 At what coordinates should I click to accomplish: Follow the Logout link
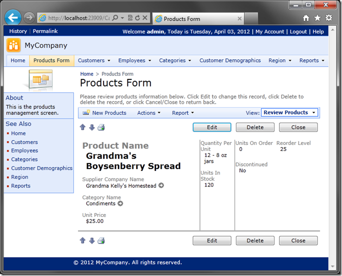[x=298, y=31]
